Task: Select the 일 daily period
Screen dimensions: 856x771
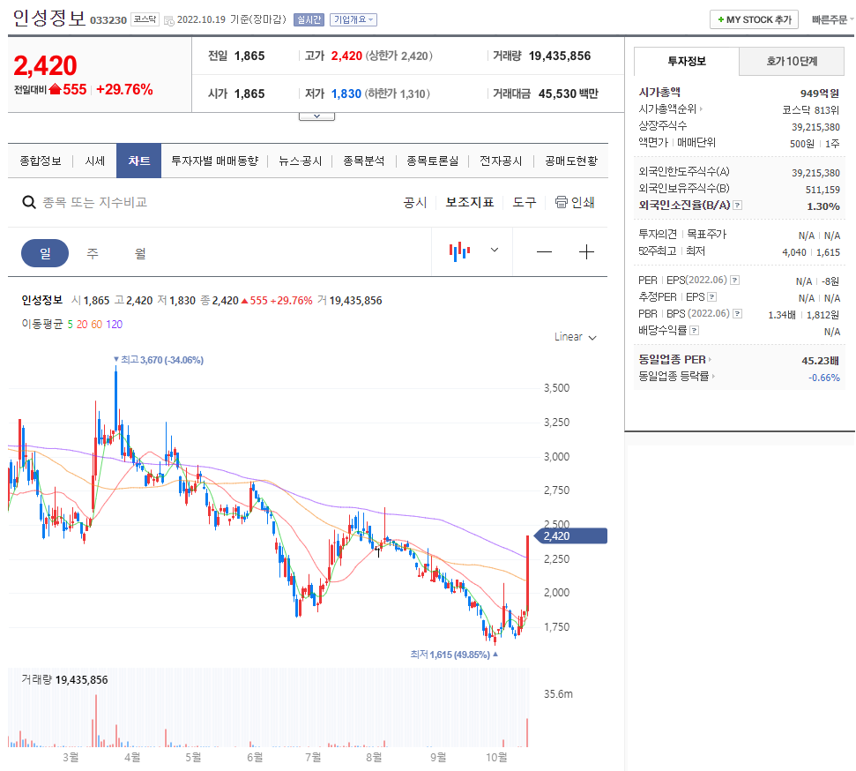Action: pyautogui.click(x=45, y=253)
